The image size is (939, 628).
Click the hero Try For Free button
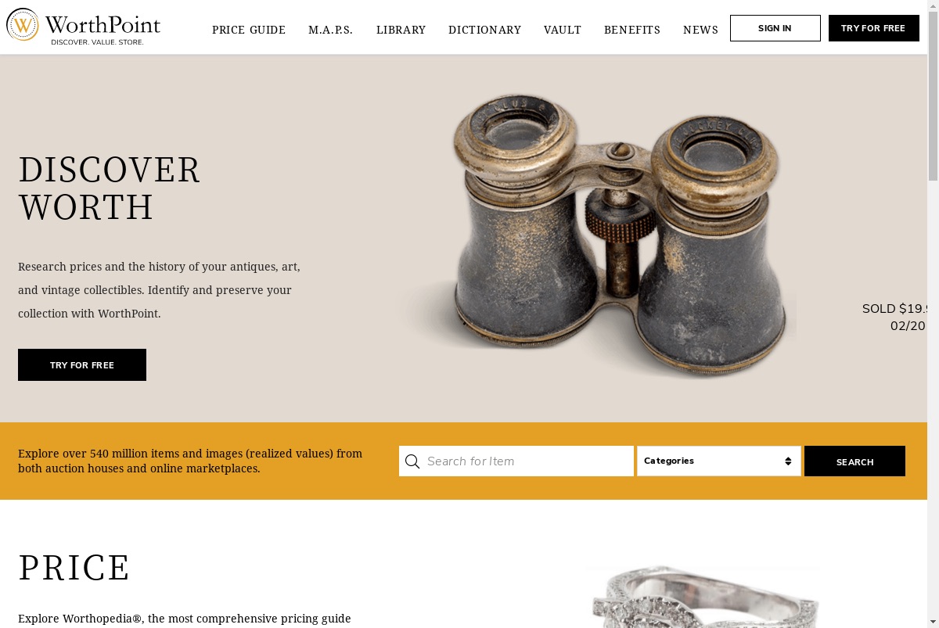[82, 365]
